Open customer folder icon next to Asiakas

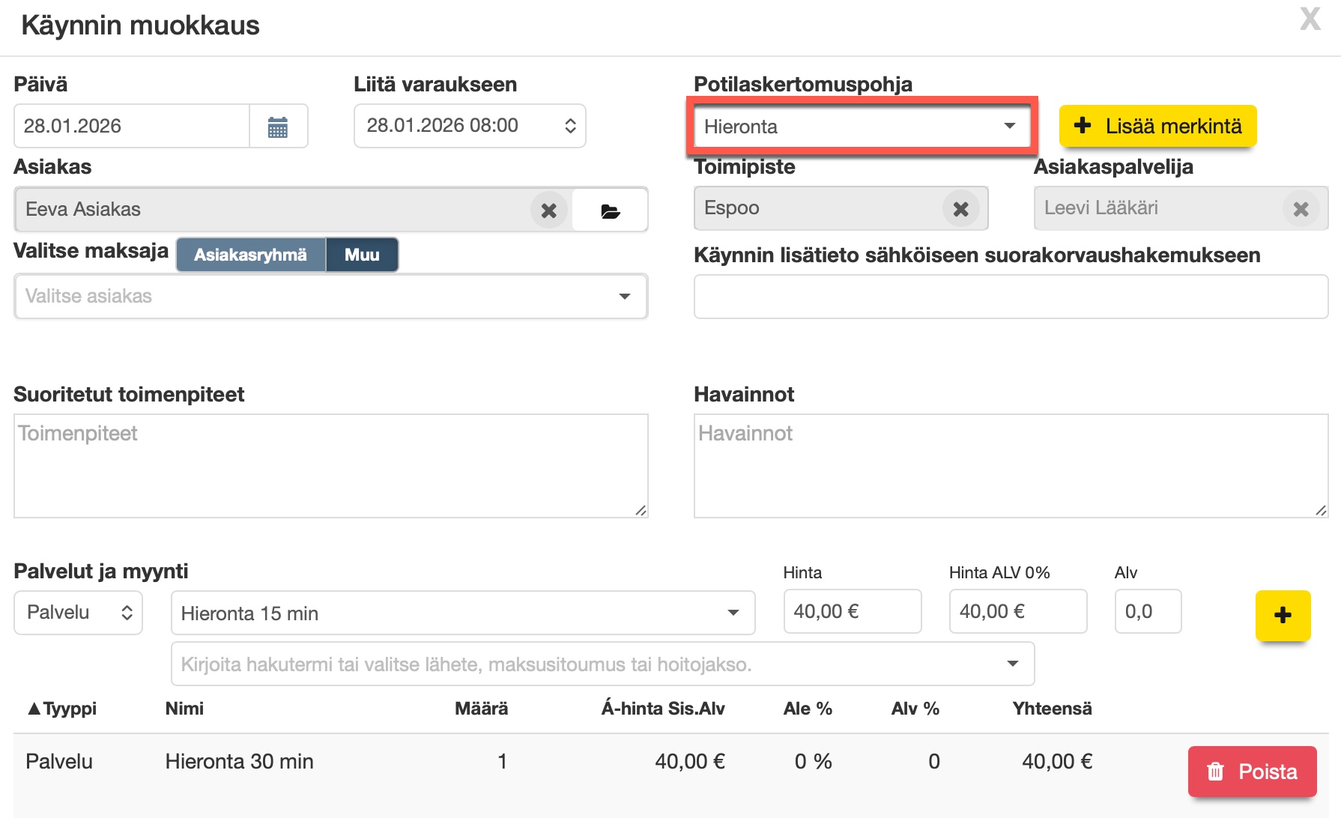tap(610, 210)
